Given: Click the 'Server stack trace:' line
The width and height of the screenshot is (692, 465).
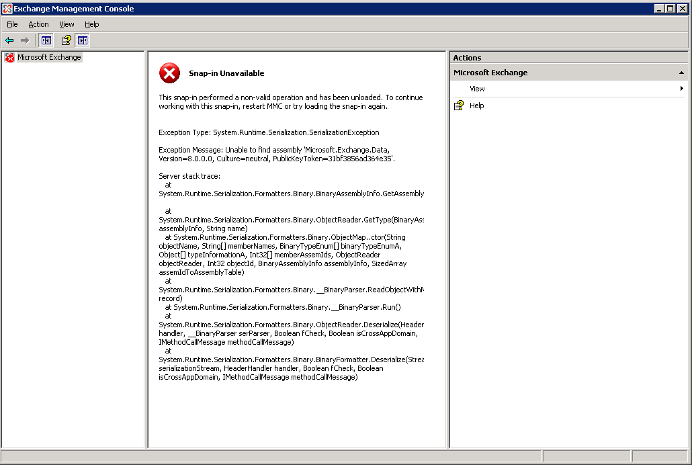Looking at the screenshot, I should 189,176.
